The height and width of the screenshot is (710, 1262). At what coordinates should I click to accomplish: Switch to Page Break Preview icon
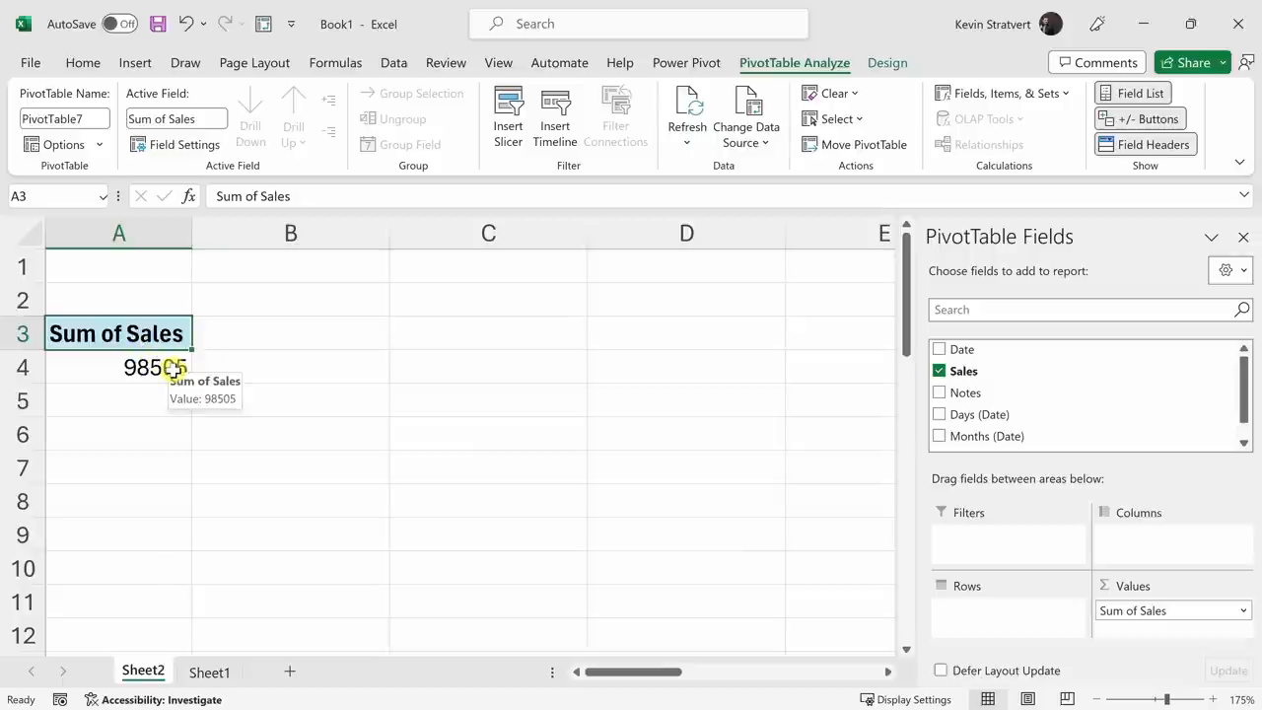(x=1067, y=700)
